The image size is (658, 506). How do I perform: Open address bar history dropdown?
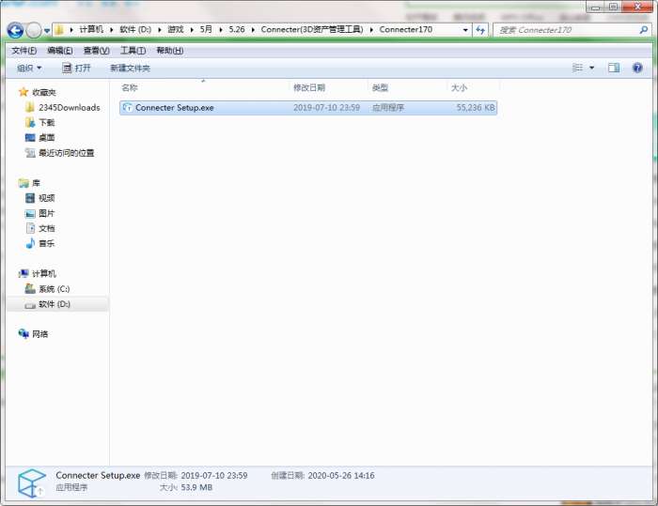[x=465, y=30]
